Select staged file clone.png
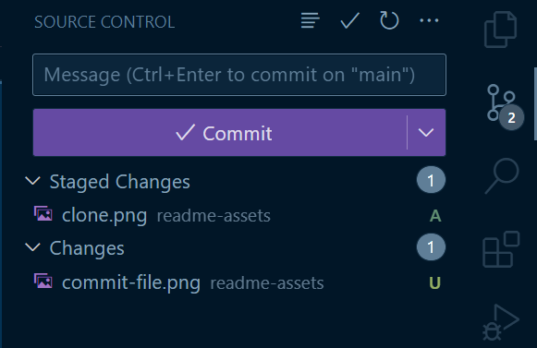537x348 pixels. (x=236, y=215)
